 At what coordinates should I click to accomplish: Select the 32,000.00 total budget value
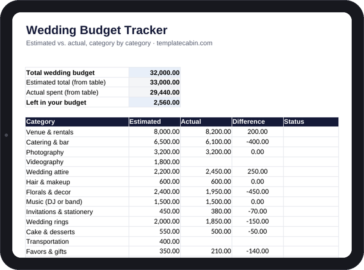coord(155,72)
